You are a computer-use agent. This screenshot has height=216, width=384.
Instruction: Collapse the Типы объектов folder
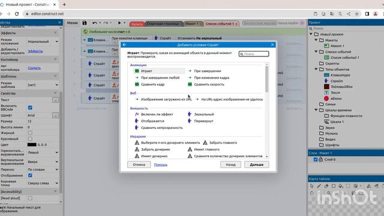click(316, 70)
